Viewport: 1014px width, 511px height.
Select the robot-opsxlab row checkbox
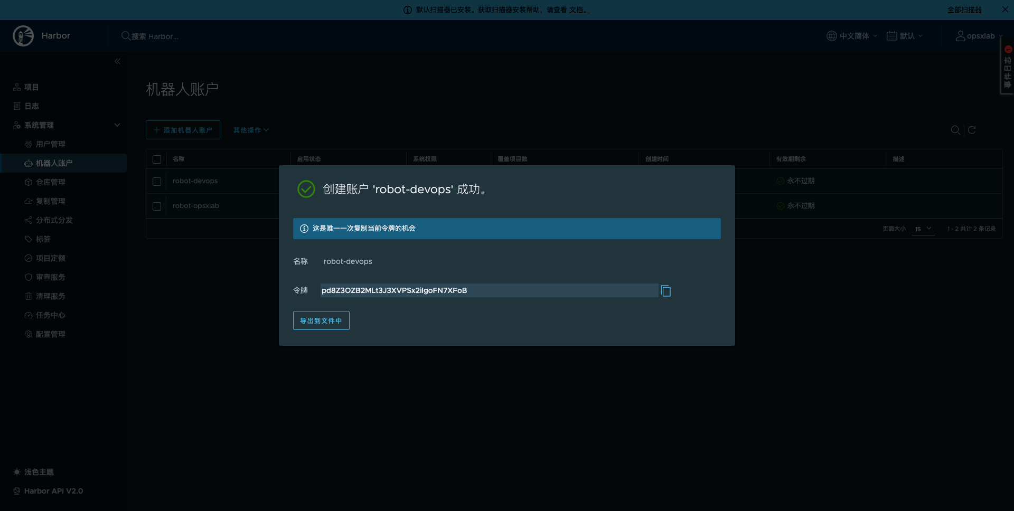(x=157, y=206)
